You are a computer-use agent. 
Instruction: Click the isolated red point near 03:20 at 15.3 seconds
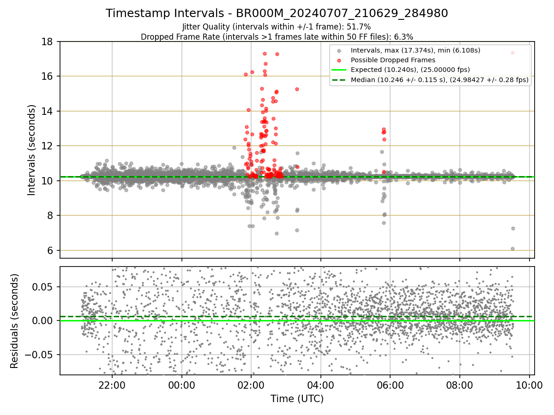pyautogui.click(x=297, y=89)
